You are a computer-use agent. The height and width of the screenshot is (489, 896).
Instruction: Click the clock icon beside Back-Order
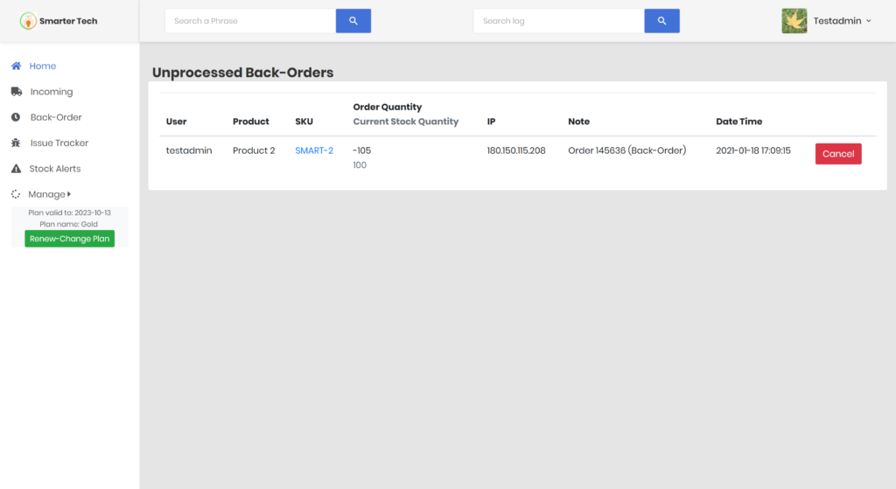coord(16,117)
